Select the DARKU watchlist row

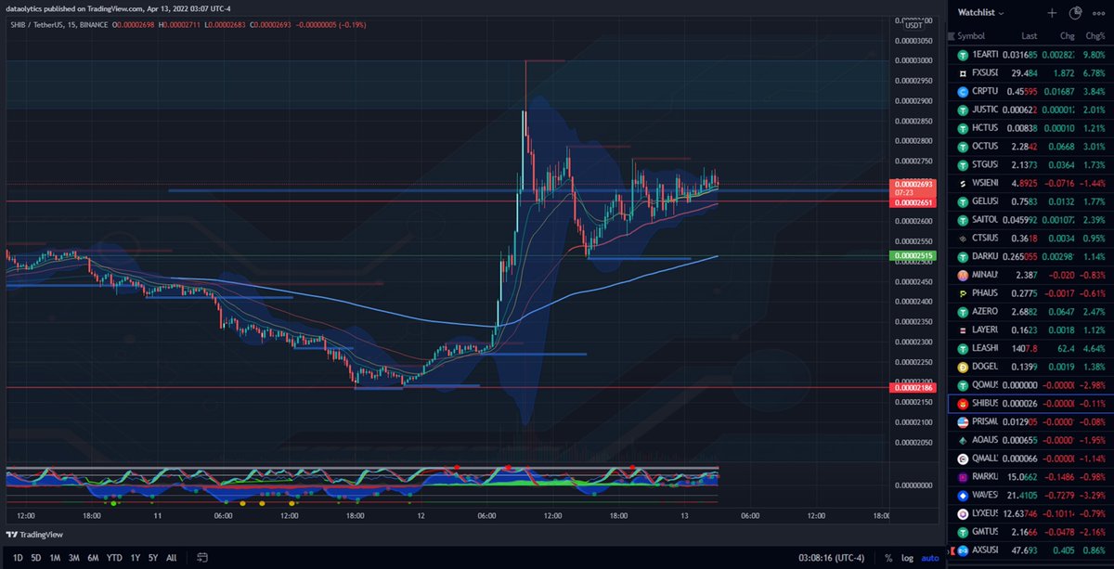[1030, 256]
